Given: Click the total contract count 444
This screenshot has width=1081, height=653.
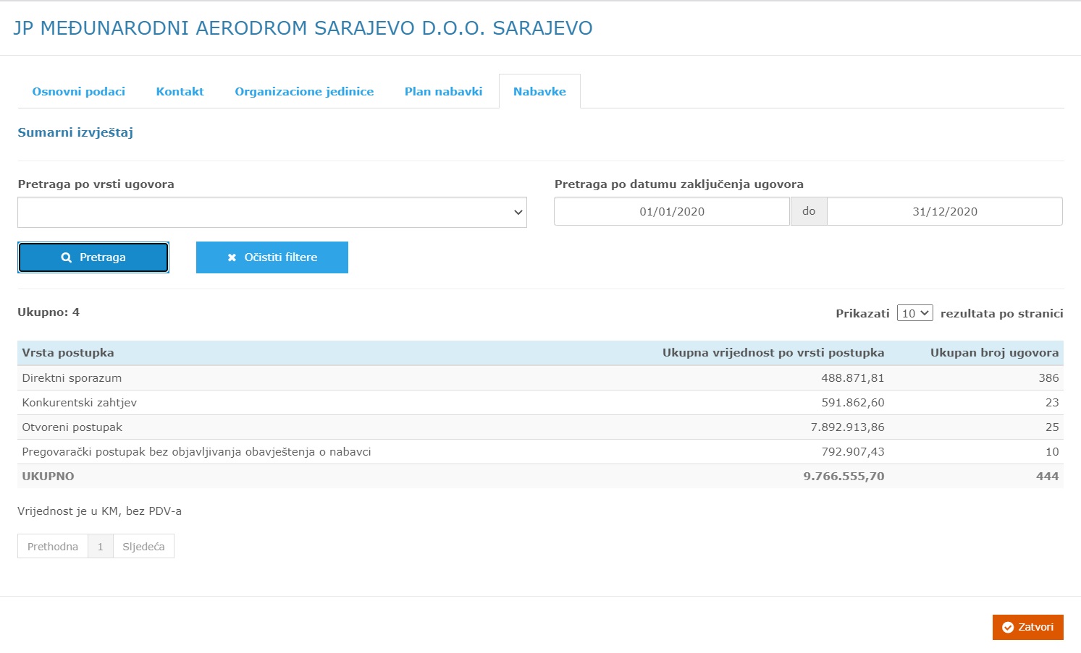Looking at the screenshot, I should [x=1047, y=477].
